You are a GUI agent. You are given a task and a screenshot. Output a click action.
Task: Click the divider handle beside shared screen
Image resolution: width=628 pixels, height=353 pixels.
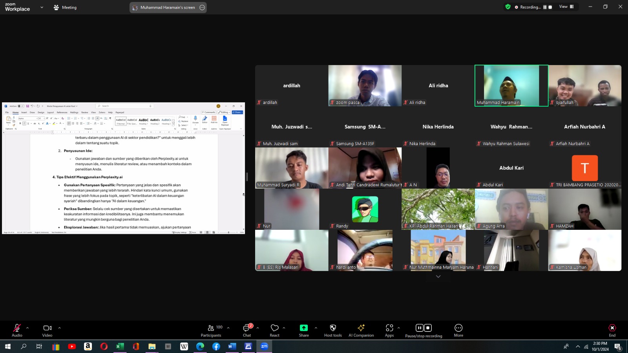pos(247,177)
